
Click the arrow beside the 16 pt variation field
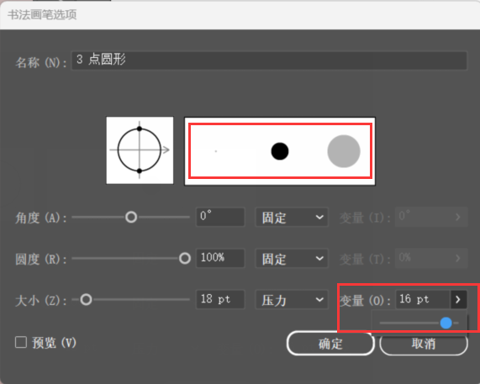[x=459, y=299]
